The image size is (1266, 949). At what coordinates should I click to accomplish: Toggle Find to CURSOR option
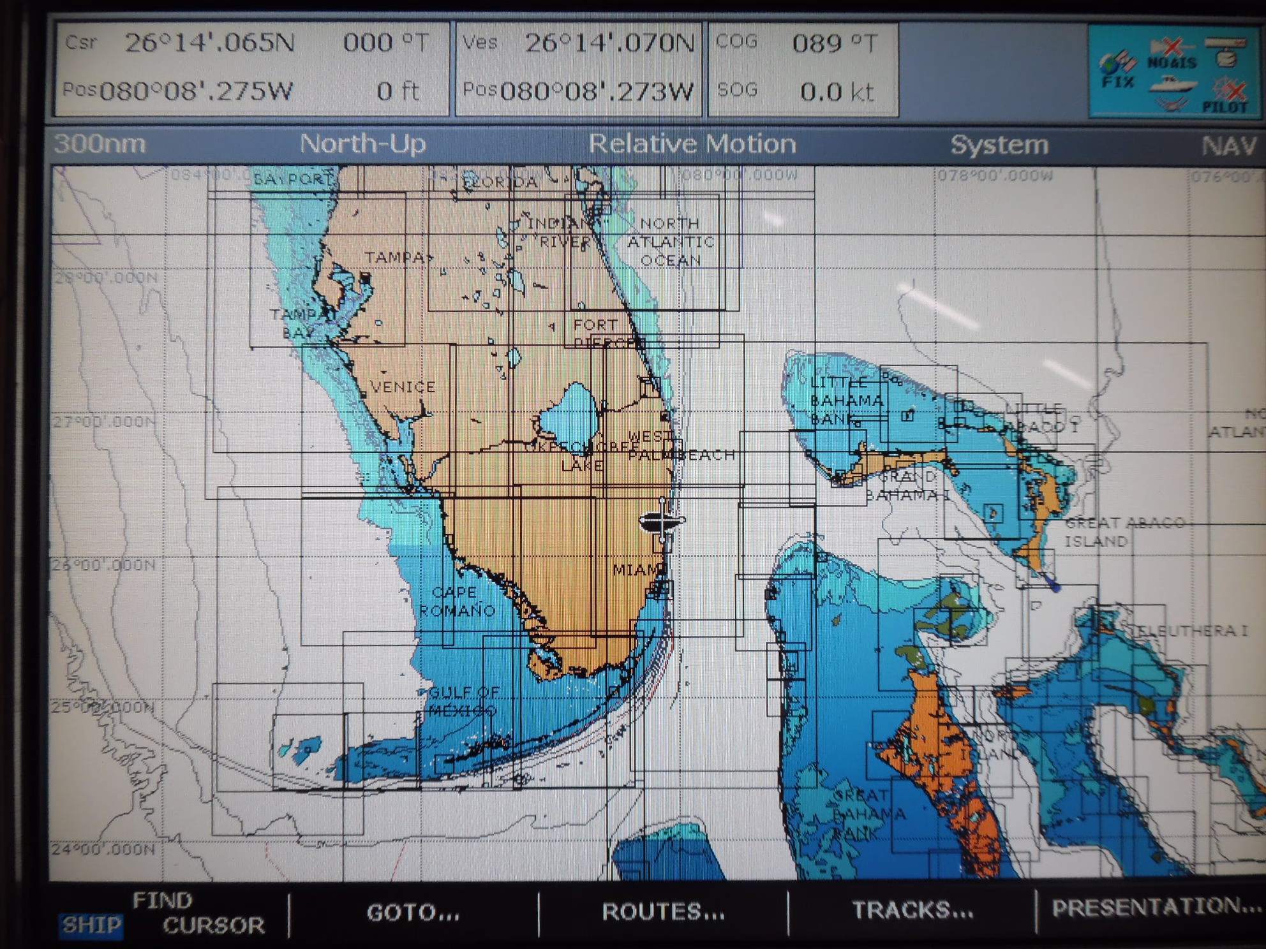point(214,925)
